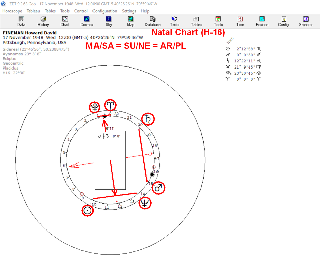
Task: Click the Placidus house system text
Action: coord(10,68)
